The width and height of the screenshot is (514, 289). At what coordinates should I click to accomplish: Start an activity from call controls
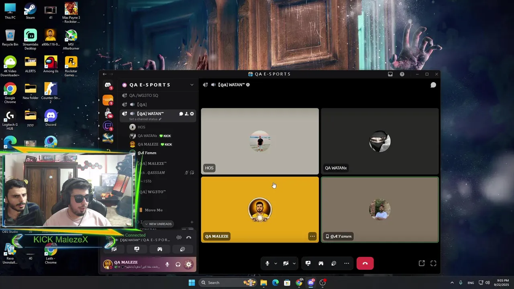click(x=321, y=263)
